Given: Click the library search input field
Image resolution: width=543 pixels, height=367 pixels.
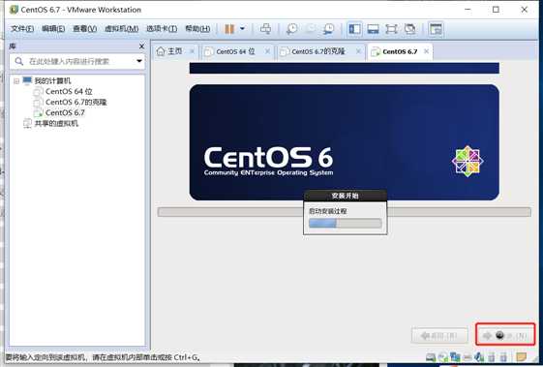Looking at the screenshot, I should tap(76, 61).
